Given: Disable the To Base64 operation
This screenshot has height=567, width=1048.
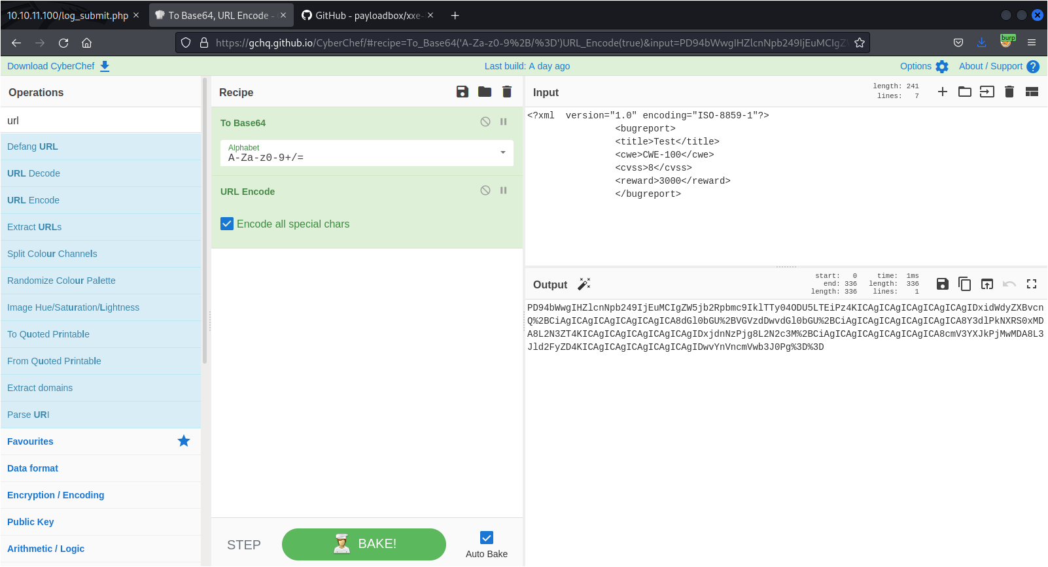Looking at the screenshot, I should [x=485, y=122].
